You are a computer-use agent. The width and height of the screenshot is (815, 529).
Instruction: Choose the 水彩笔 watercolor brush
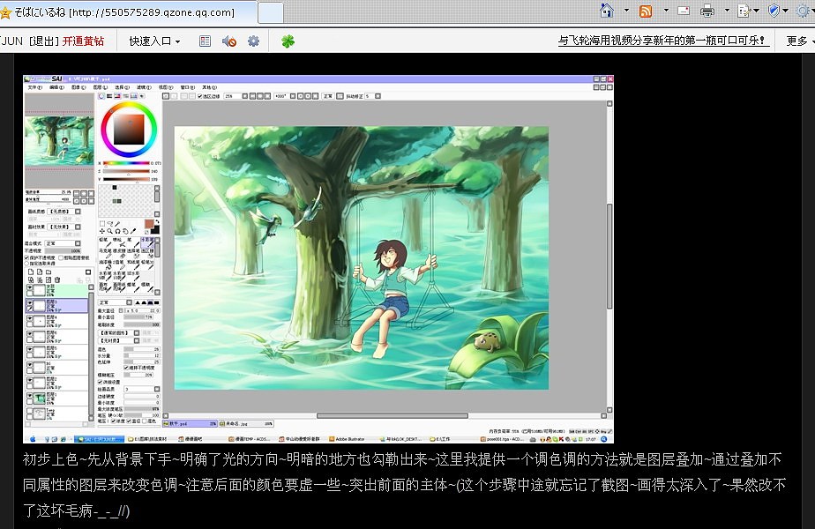pos(147,242)
